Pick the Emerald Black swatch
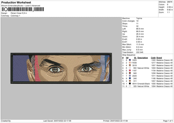 tap(130, 84)
